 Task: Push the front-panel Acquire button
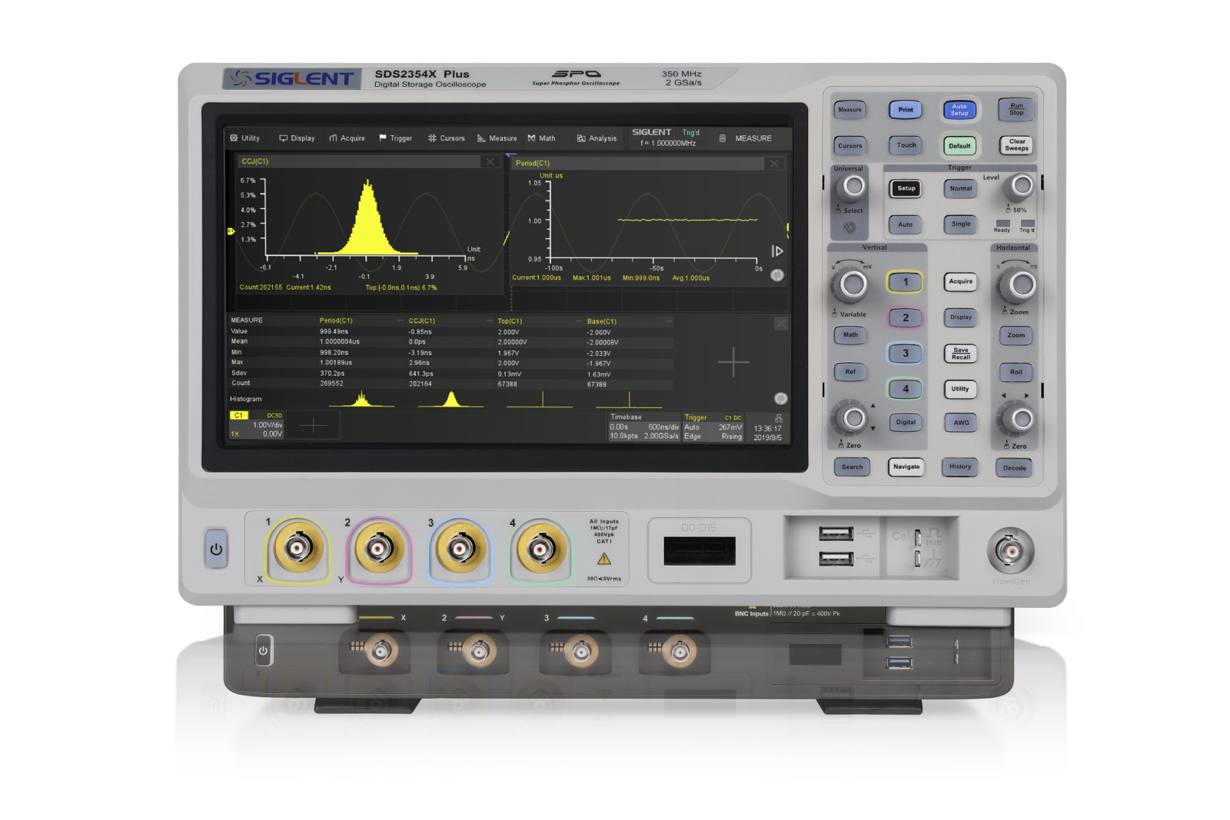click(960, 282)
